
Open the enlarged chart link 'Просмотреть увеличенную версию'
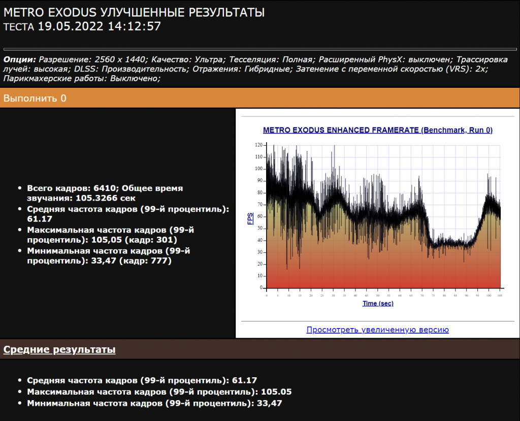pos(377,330)
